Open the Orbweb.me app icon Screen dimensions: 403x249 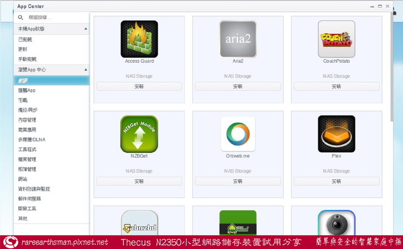tap(238, 134)
